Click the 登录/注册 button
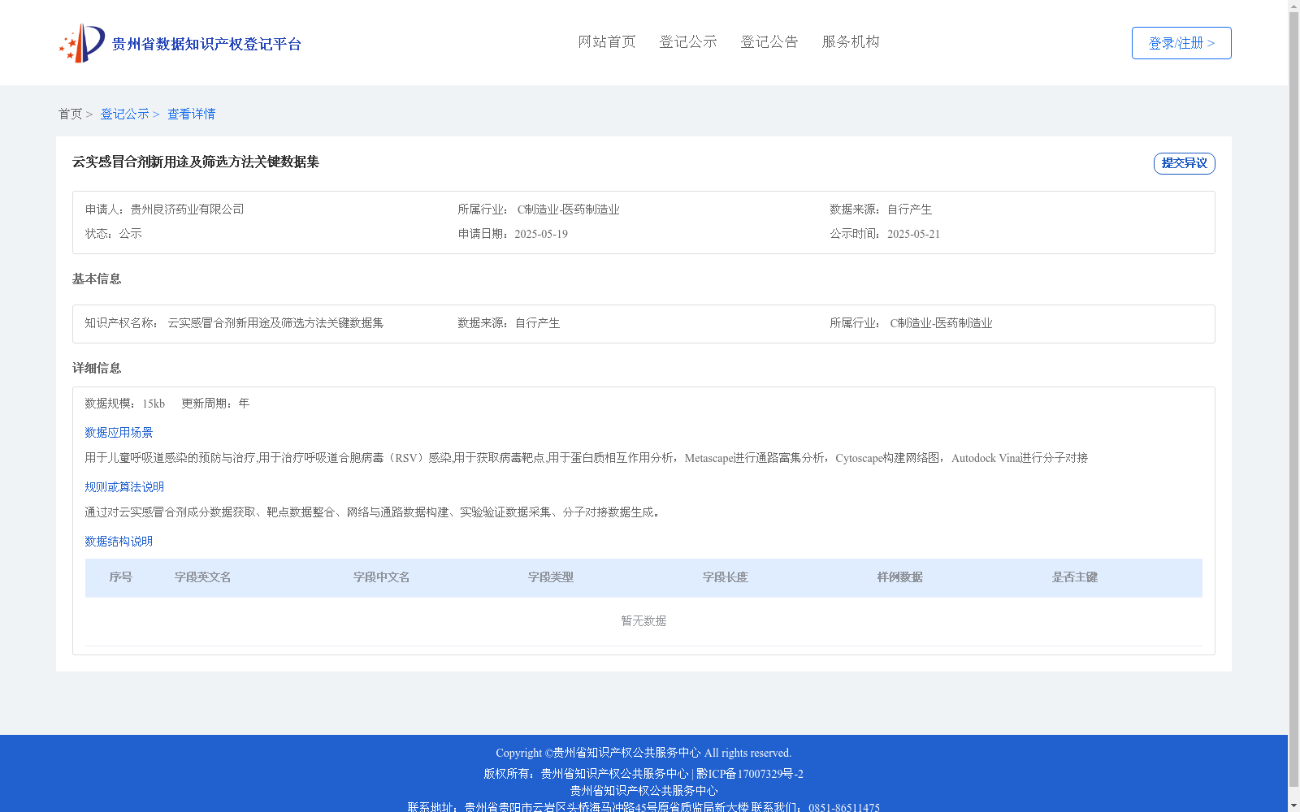The height and width of the screenshot is (812, 1300). coord(1181,43)
